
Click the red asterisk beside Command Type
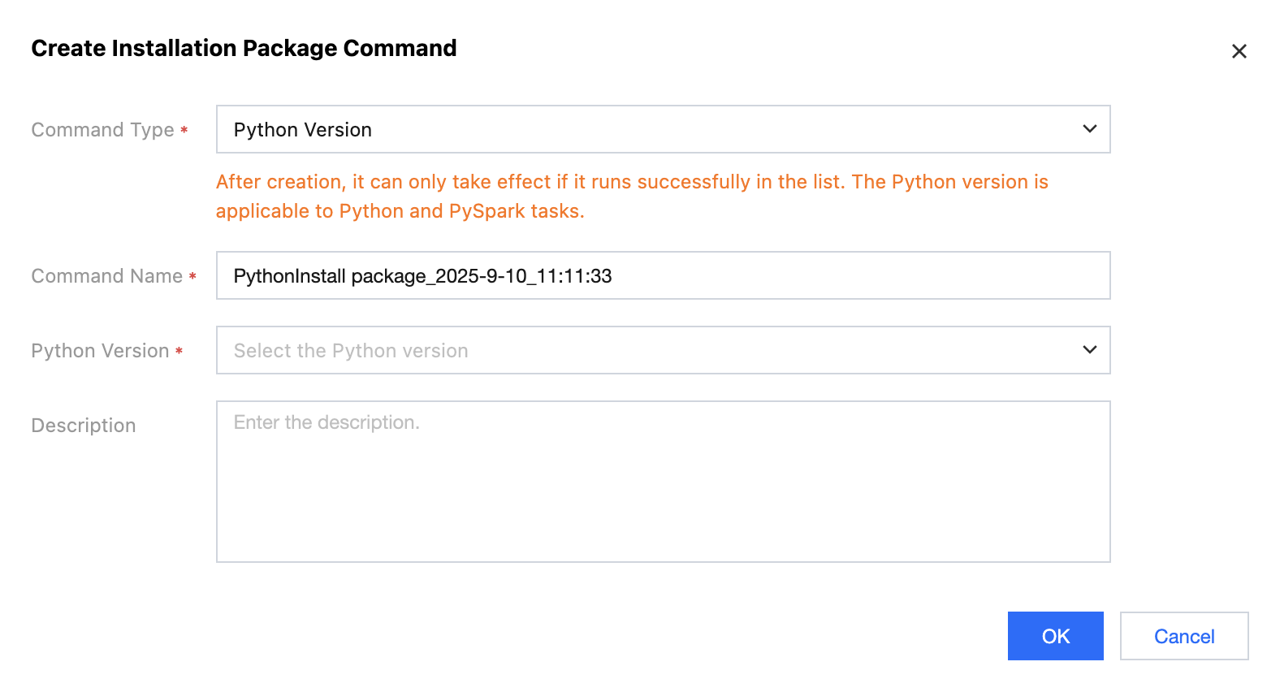click(x=184, y=130)
